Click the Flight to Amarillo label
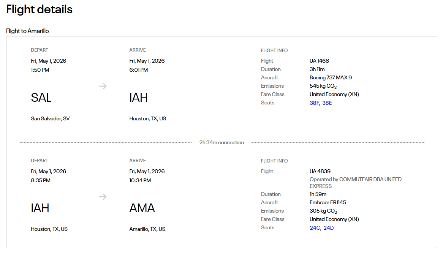 pyautogui.click(x=27, y=31)
